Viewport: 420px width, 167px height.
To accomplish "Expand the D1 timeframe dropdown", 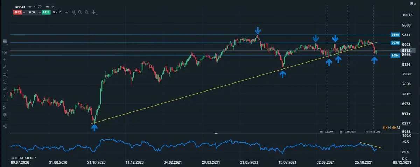I will (52, 7).
